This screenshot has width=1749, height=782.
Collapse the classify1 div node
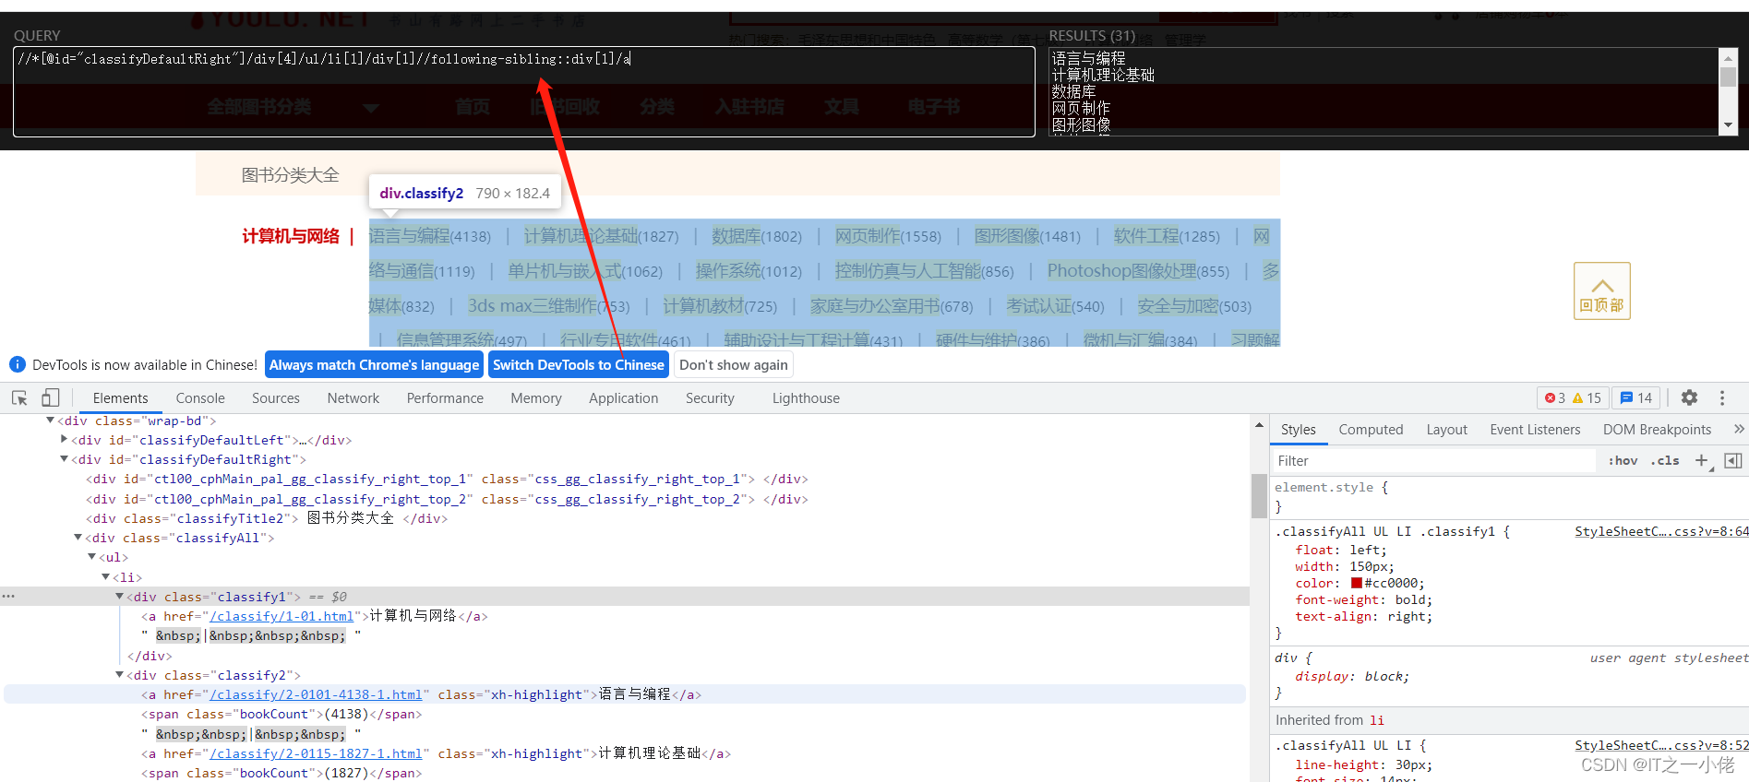coord(119,597)
